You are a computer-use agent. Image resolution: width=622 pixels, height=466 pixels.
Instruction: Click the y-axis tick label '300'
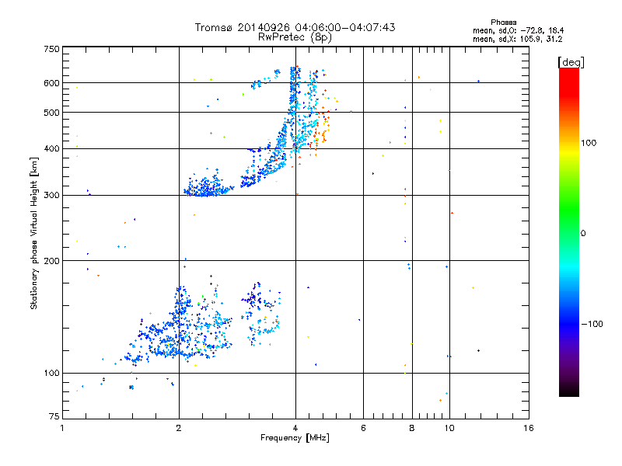click(x=51, y=196)
